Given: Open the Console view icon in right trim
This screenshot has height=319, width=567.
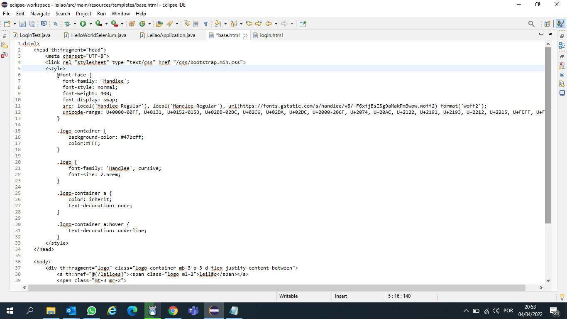Looking at the screenshot, I should point(562,93).
